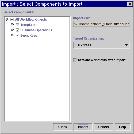
Task: Open Help for this dialog
Action: click(122, 127)
